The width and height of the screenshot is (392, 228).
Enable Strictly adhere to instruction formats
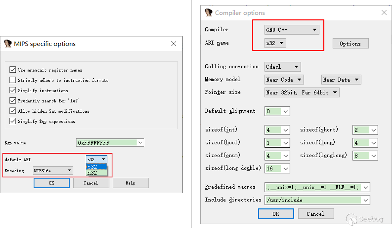click(13, 80)
